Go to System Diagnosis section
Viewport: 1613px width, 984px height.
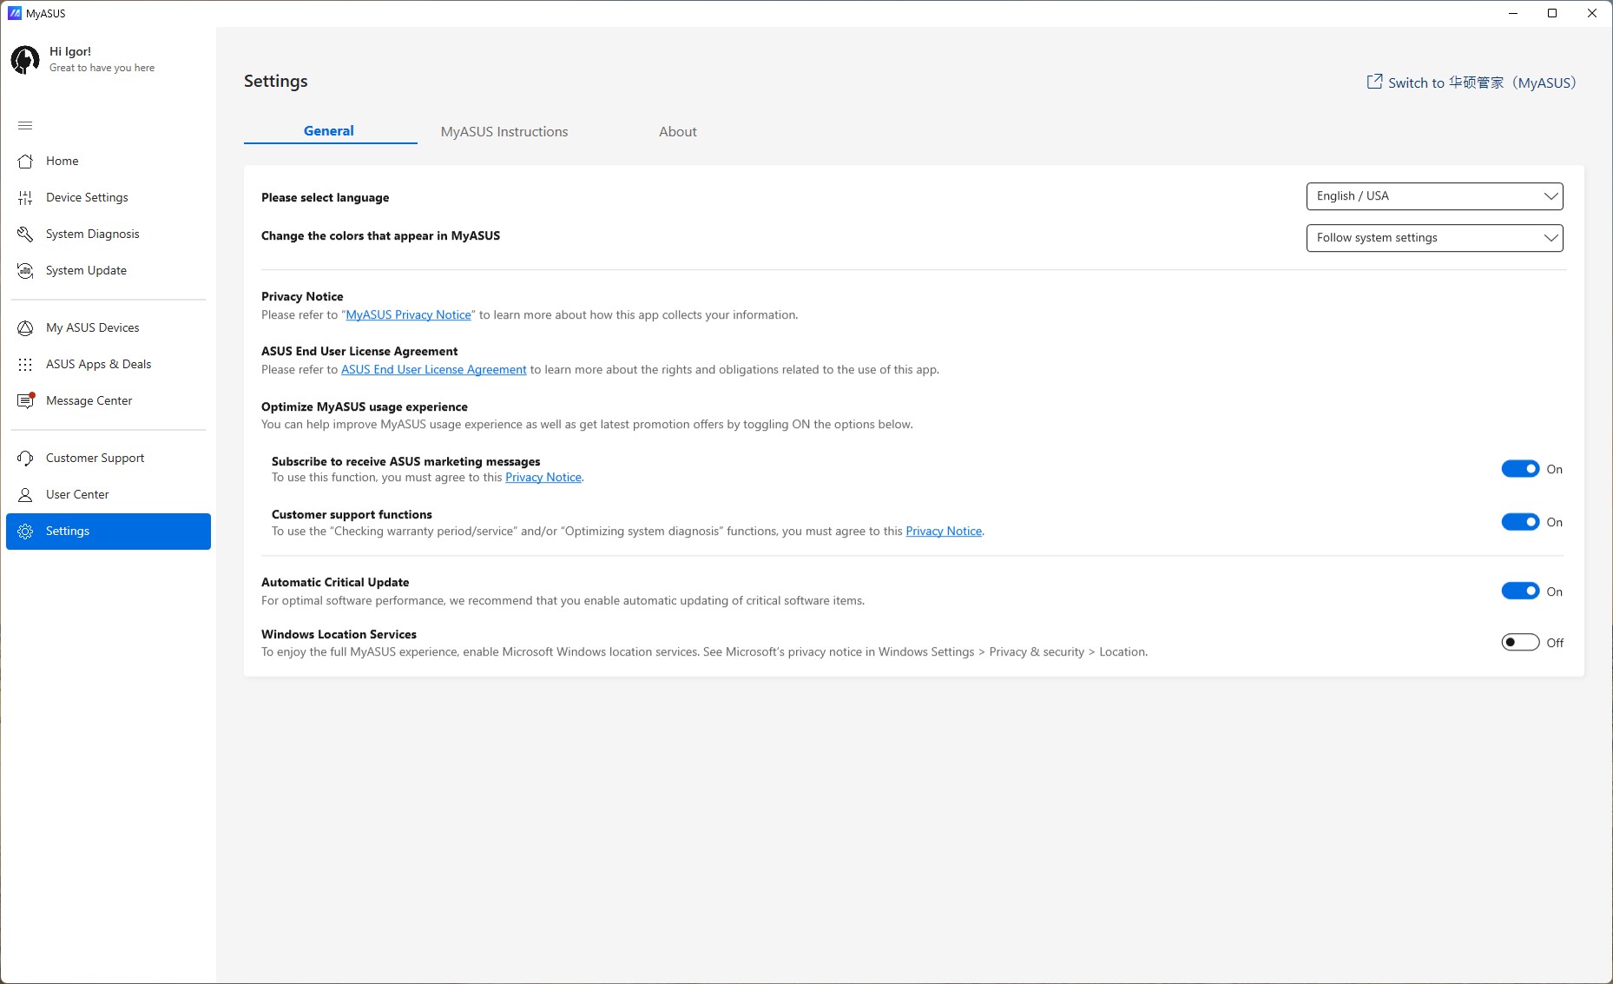point(109,234)
